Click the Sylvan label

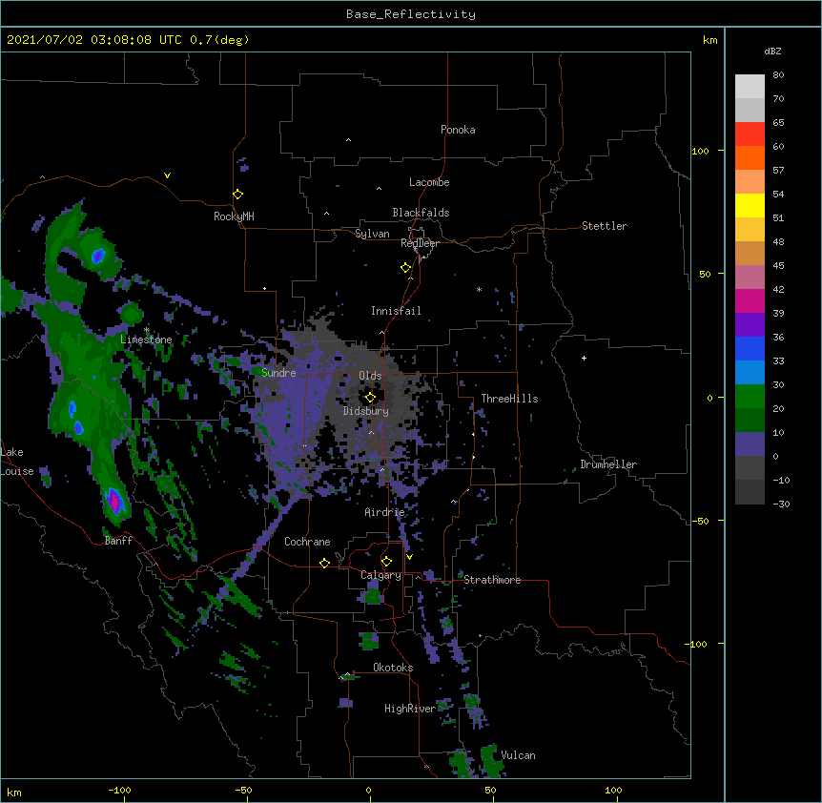click(x=372, y=234)
